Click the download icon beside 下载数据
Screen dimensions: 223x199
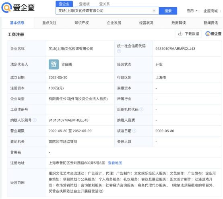pos(180,34)
